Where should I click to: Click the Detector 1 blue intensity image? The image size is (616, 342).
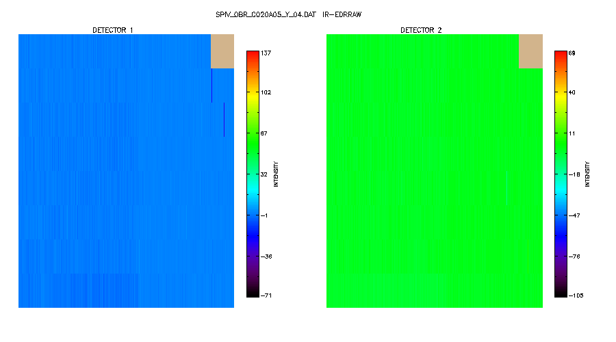coord(126,171)
